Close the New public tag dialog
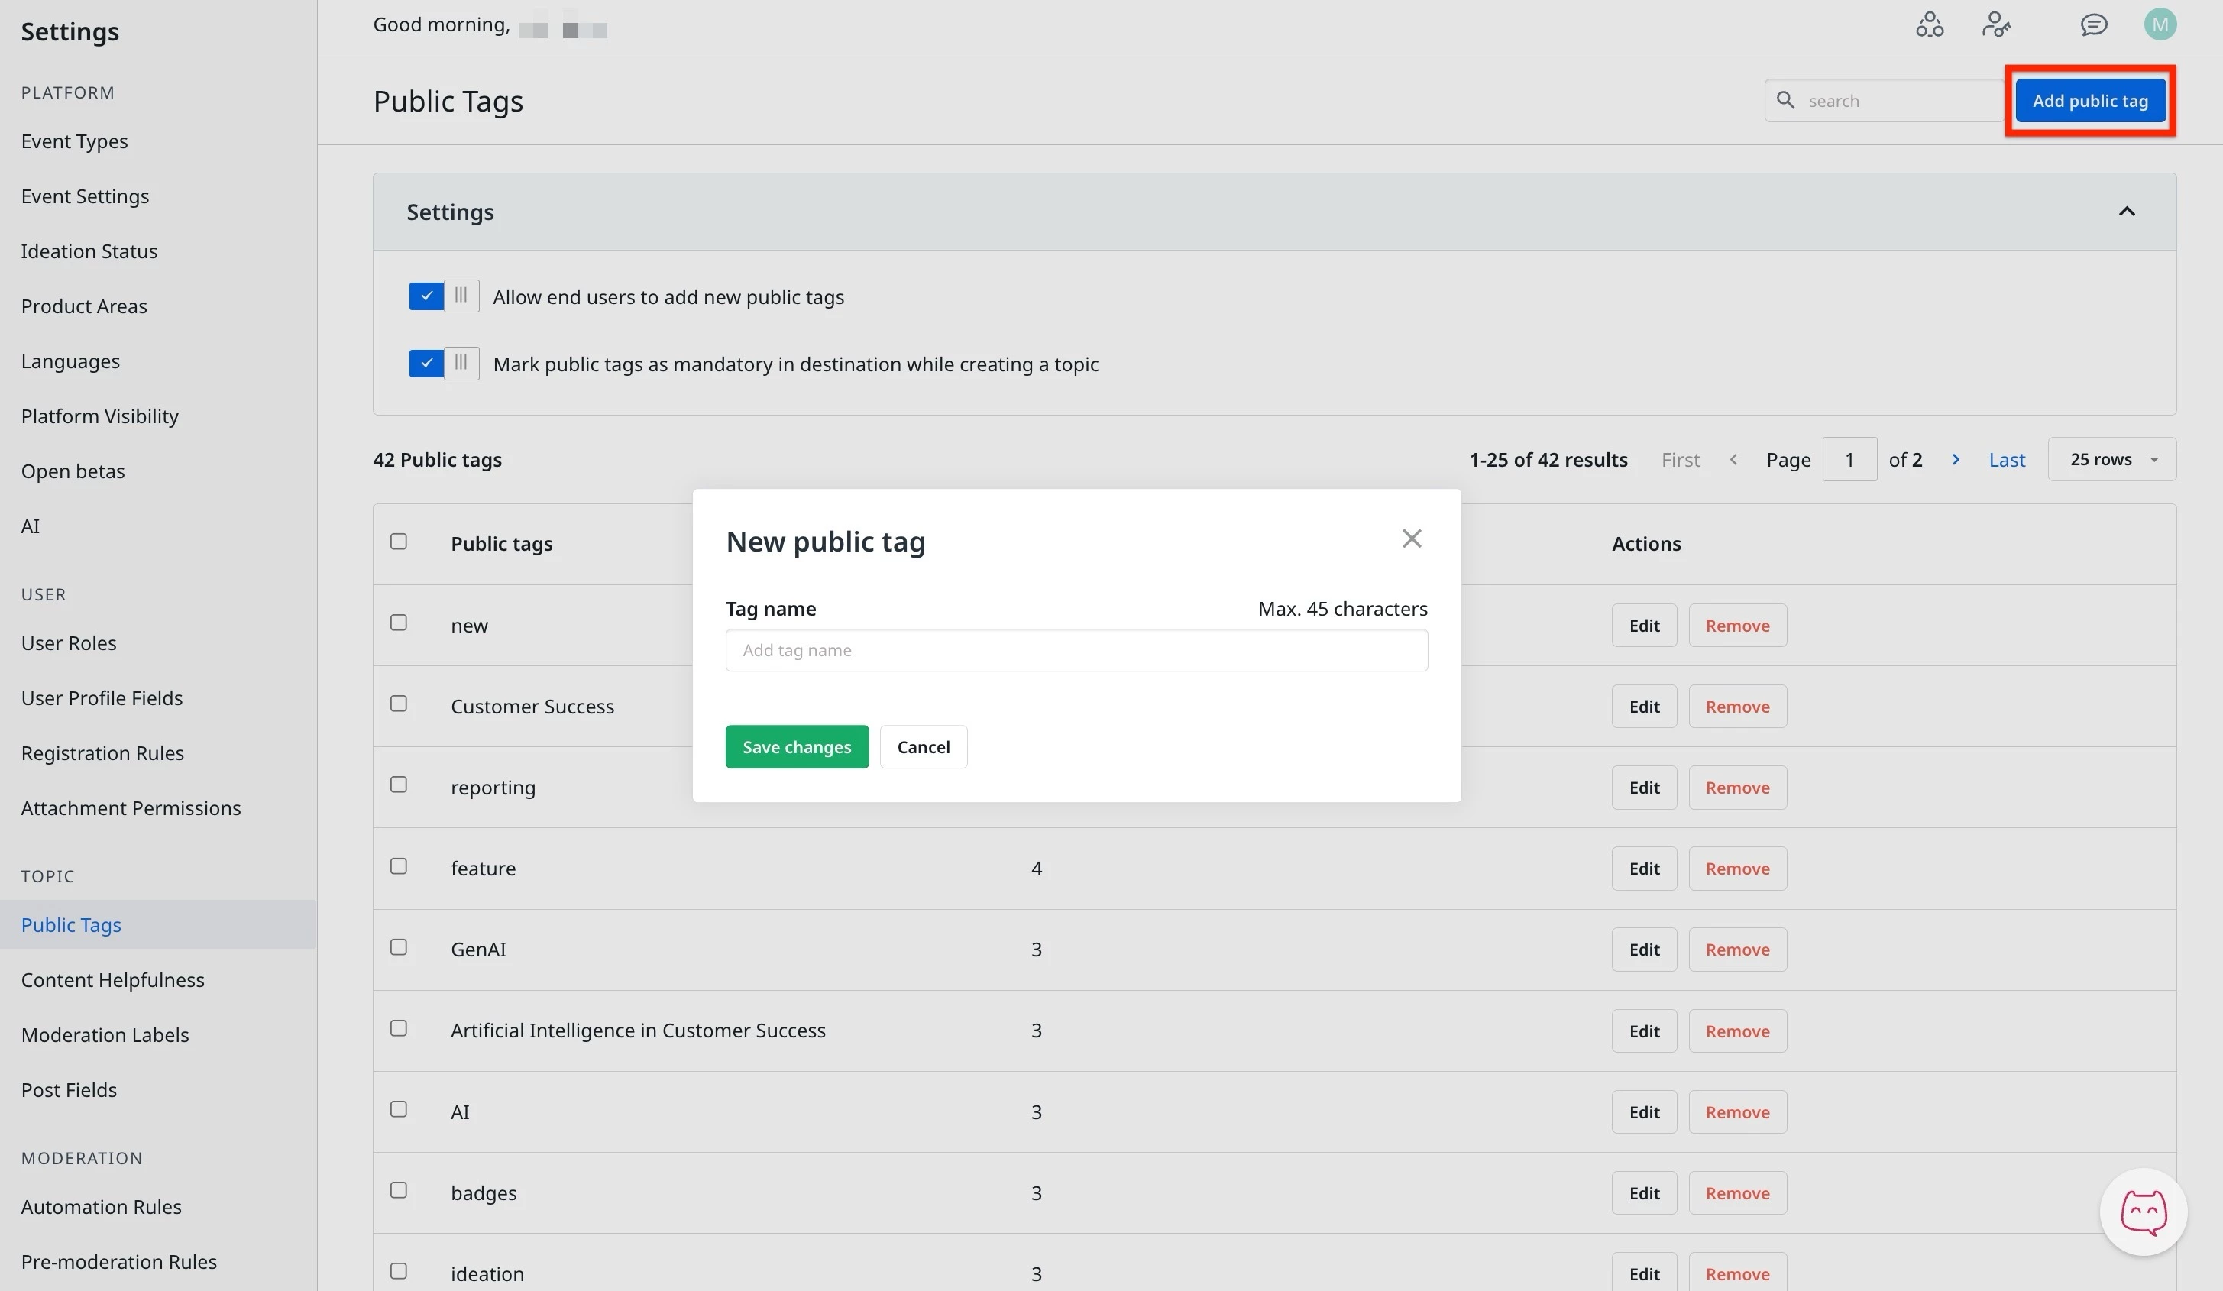The width and height of the screenshot is (2223, 1291). pos(1412,539)
